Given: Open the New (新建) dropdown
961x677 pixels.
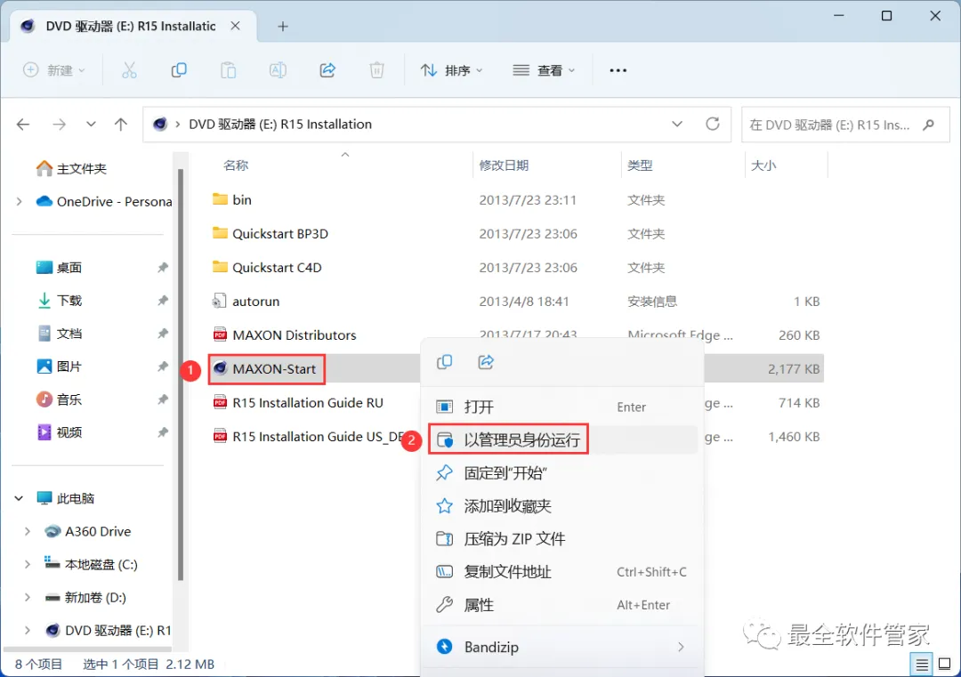Looking at the screenshot, I should coord(54,70).
